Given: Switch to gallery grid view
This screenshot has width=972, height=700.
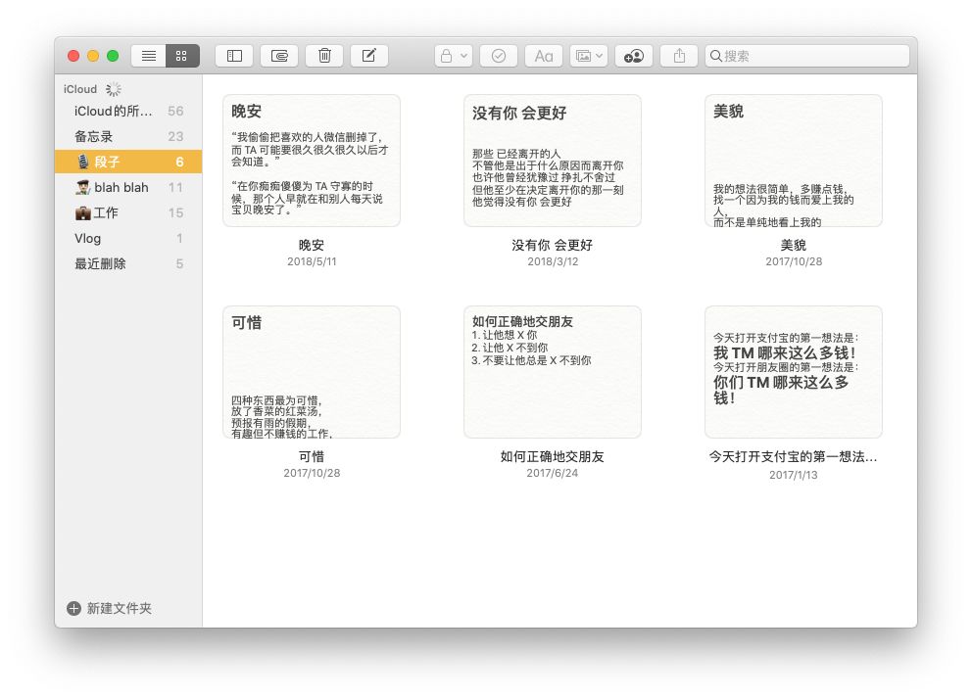Looking at the screenshot, I should pos(182,56).
